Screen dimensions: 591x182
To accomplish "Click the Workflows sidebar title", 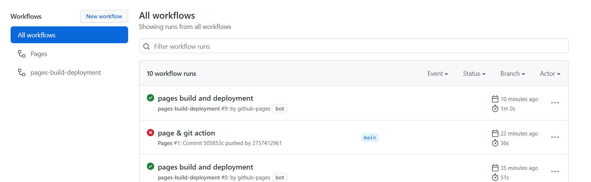I will [x=26, y=16].
